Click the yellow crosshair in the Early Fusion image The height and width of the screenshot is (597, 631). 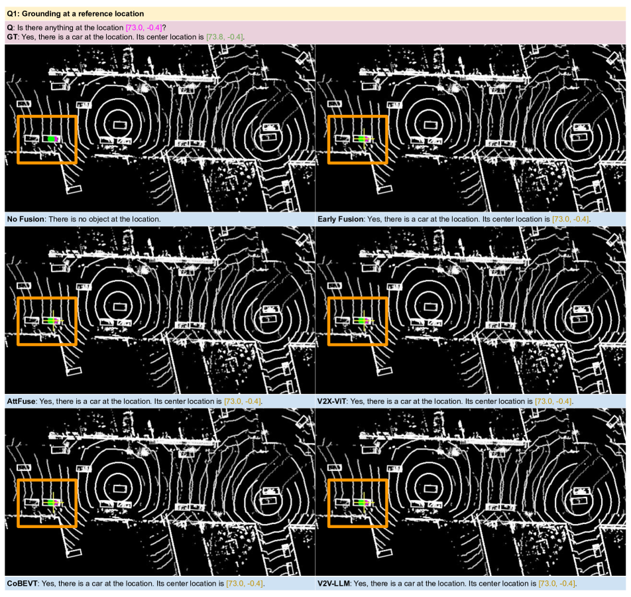363,139
